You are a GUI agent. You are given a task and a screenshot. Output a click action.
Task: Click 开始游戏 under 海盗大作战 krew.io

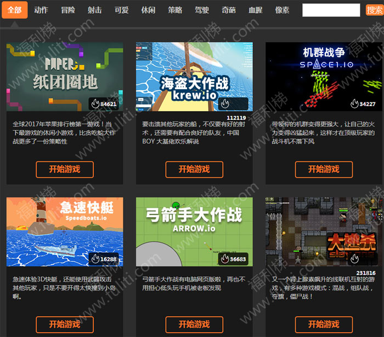pyautogui.click(x=194, y=170)
